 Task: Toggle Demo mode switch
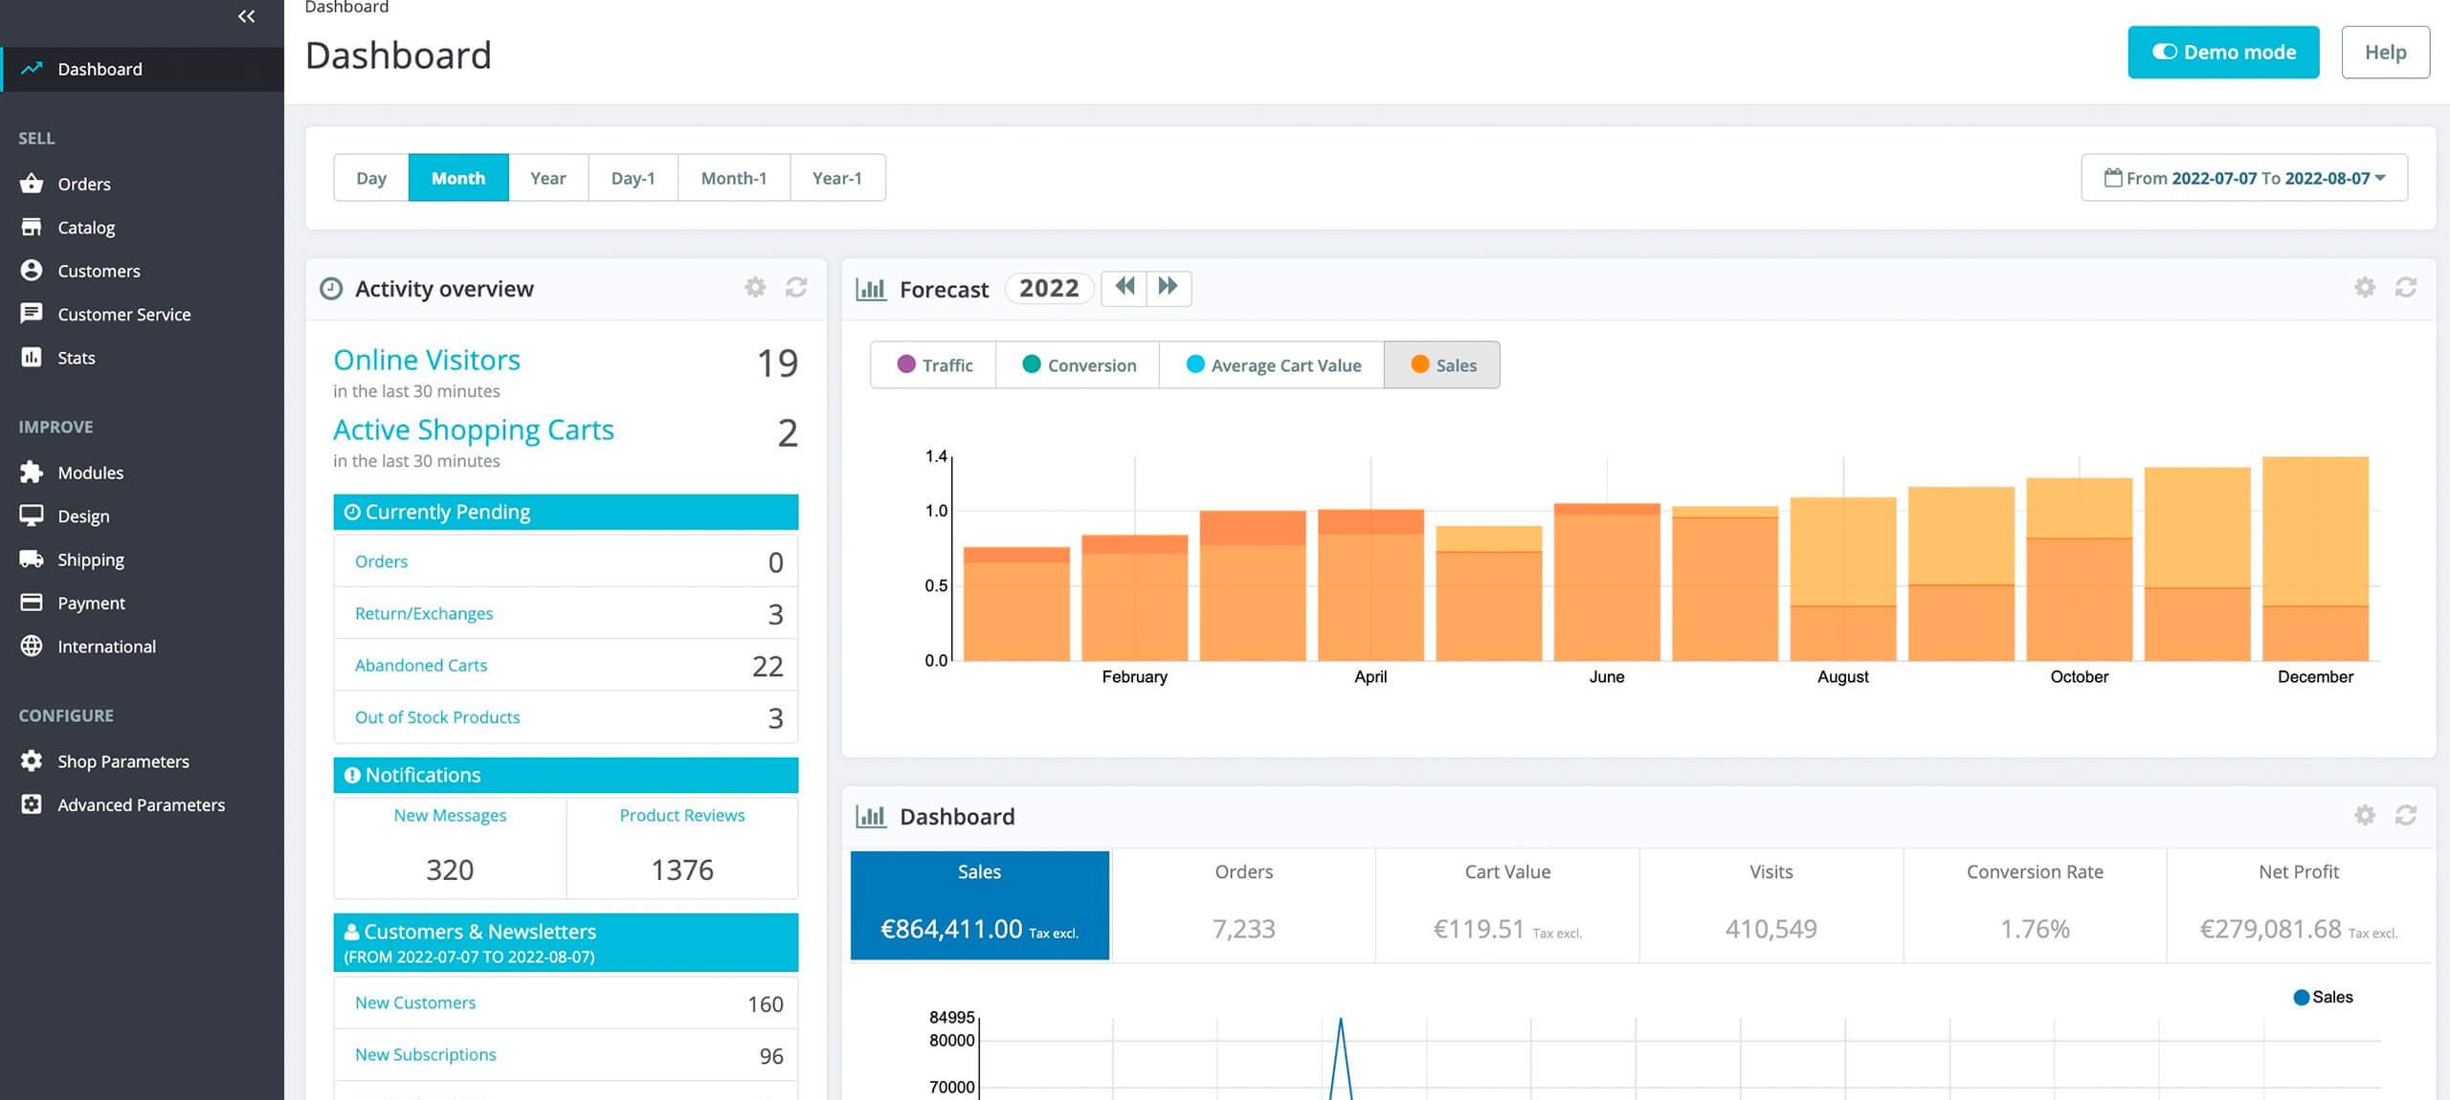point(2223,53)
